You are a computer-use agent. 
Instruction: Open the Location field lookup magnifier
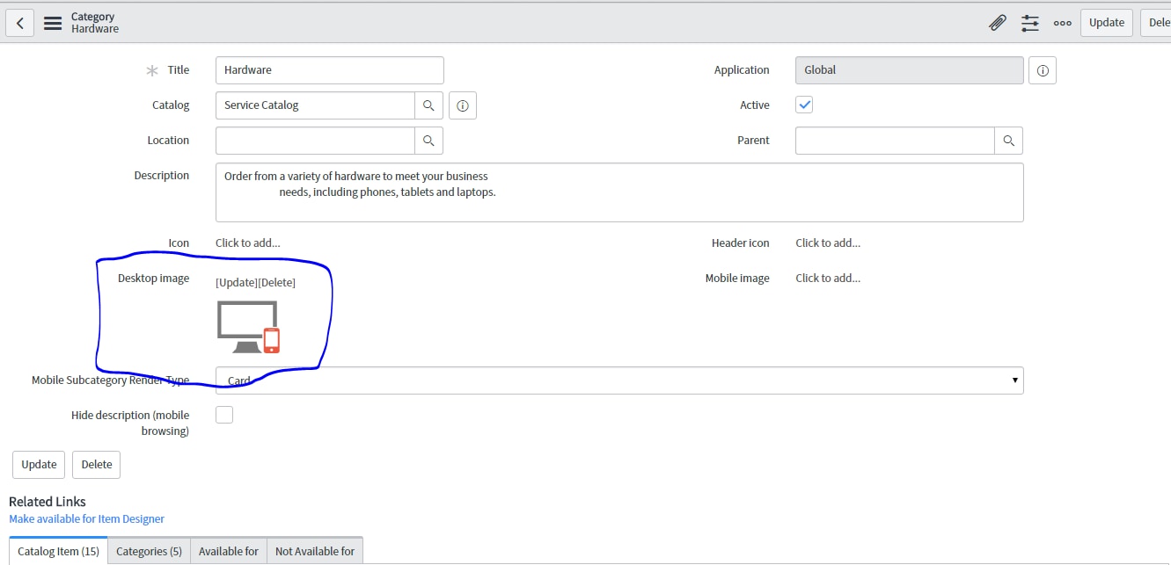pyautogui.click(x=428, y=140)
